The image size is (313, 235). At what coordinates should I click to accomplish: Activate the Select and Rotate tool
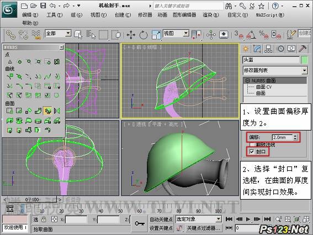click(x=144, y=35)
